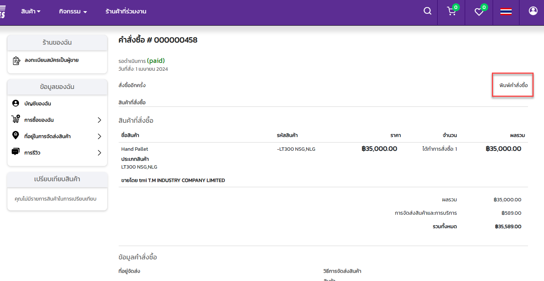The image size is (544, 281).
Task: Click the account person icon in sidebar
Action: pyautogui.click(x=16, y=103)
